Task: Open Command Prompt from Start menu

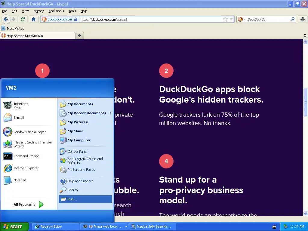Action: (x=21, y=156)
